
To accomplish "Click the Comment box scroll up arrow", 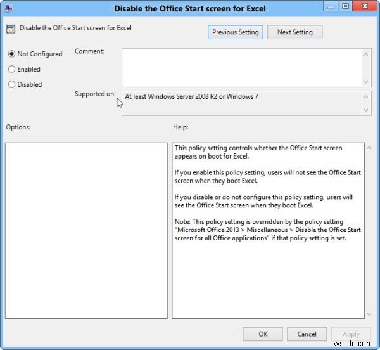I will pos(366,54).
